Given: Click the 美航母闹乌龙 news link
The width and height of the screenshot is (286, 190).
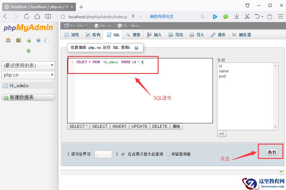Looking at the screenshot, I should [x=162, y=16].
